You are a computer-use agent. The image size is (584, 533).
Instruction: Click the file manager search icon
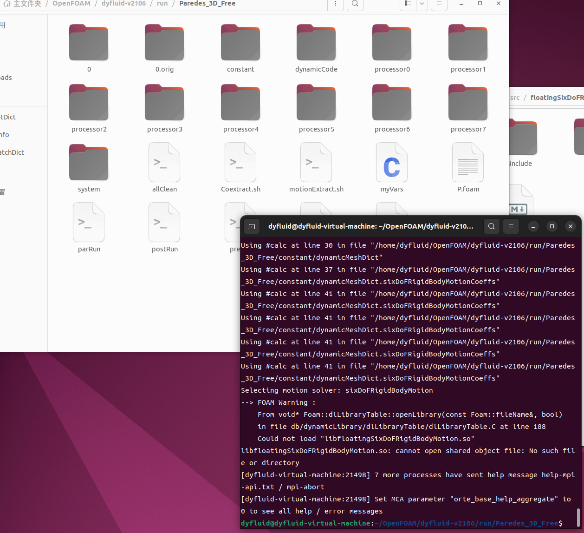pos(355,4)
